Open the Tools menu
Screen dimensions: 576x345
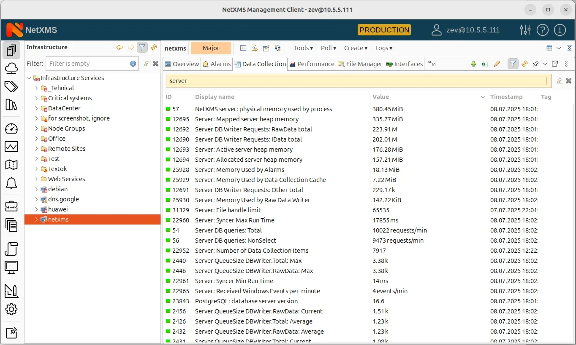[x=303, y=48]
